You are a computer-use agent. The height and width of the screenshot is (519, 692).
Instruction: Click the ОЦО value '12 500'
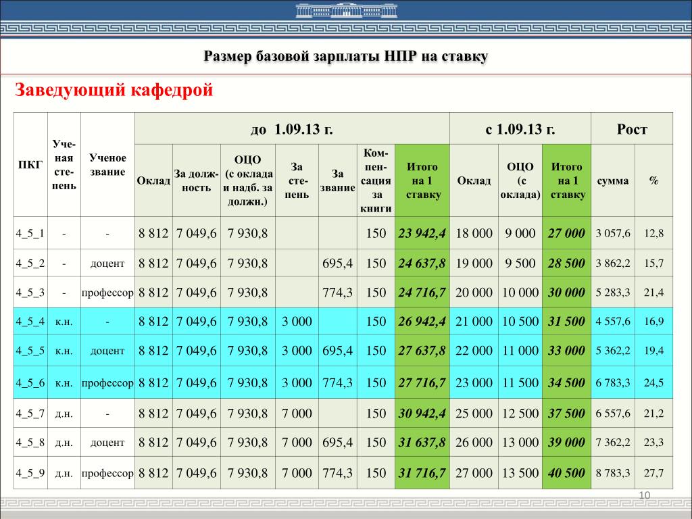[520, 414]
